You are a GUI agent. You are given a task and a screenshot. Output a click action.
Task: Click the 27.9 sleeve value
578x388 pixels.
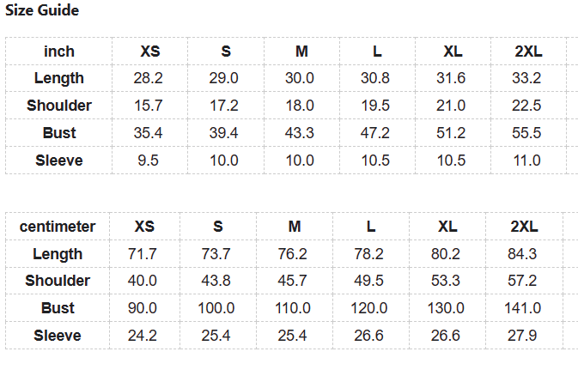[522, 336]
